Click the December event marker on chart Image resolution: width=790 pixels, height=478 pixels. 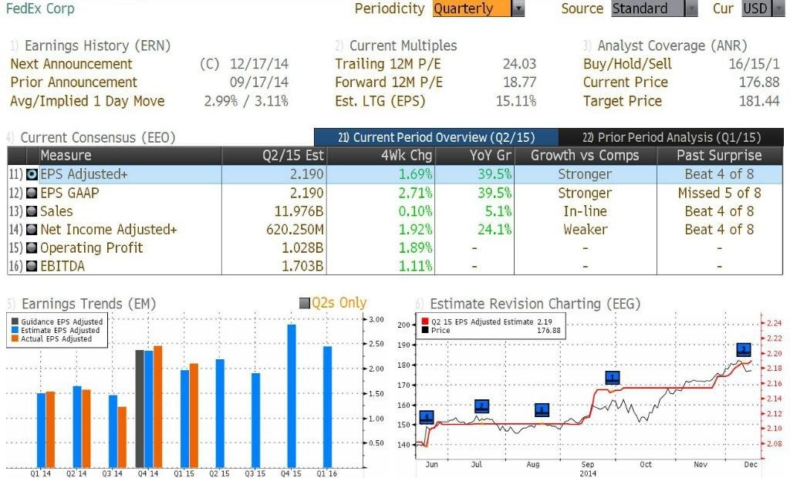pos(744,349)
